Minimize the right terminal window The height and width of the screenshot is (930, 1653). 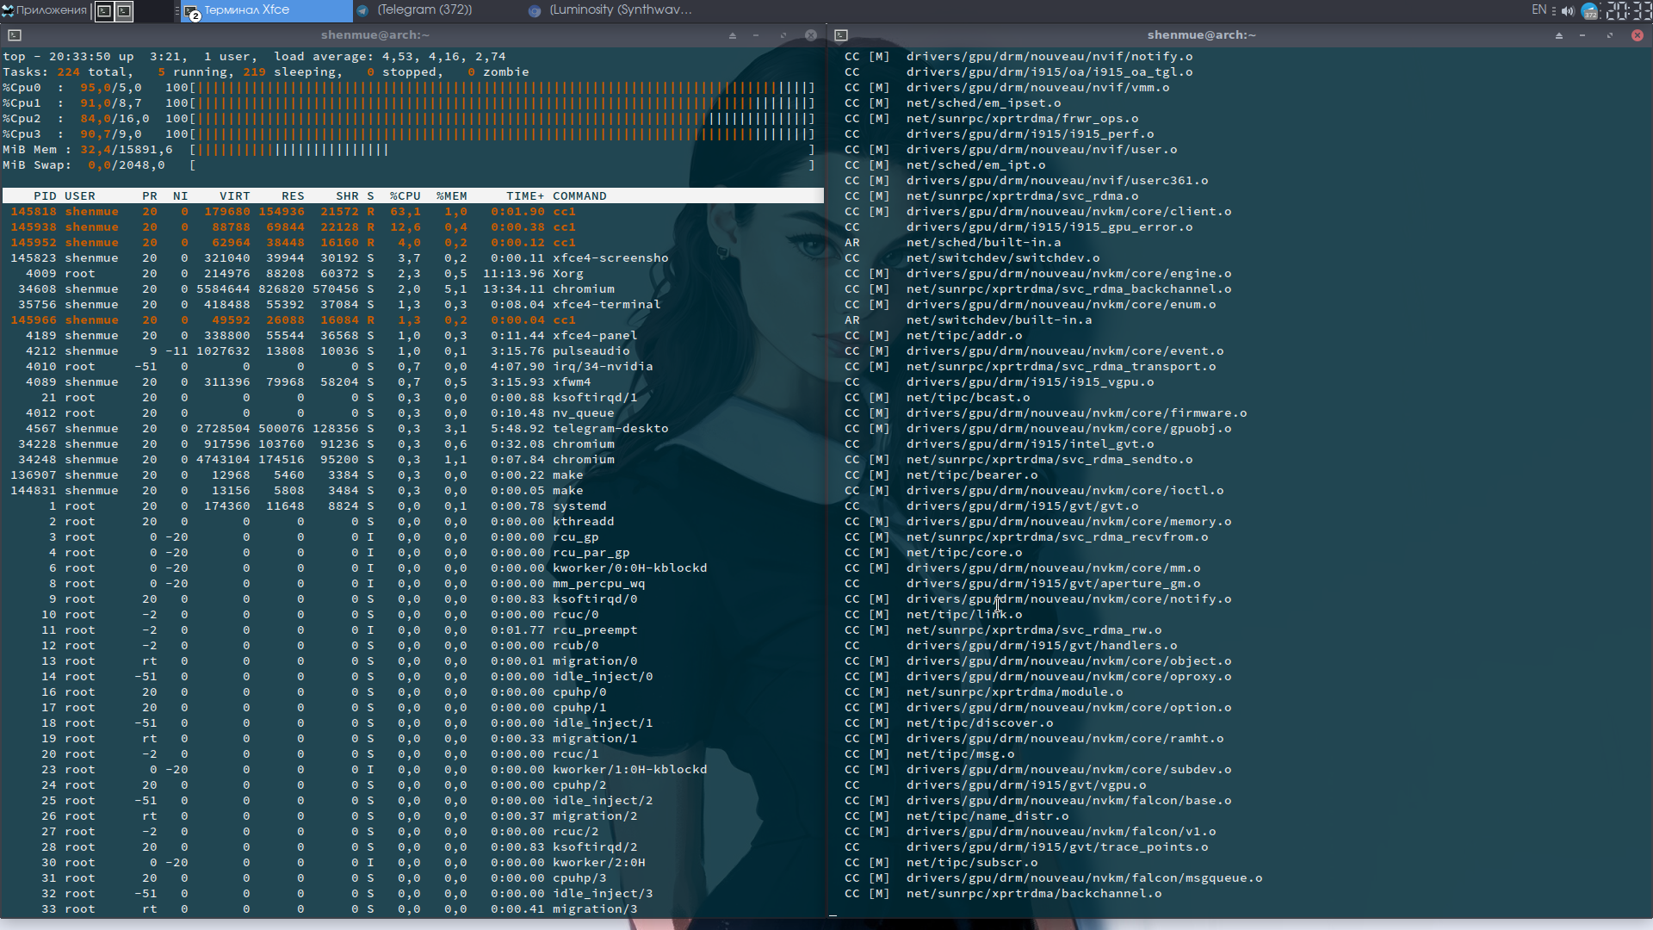pyautogui.click(x=1582, y=35)
